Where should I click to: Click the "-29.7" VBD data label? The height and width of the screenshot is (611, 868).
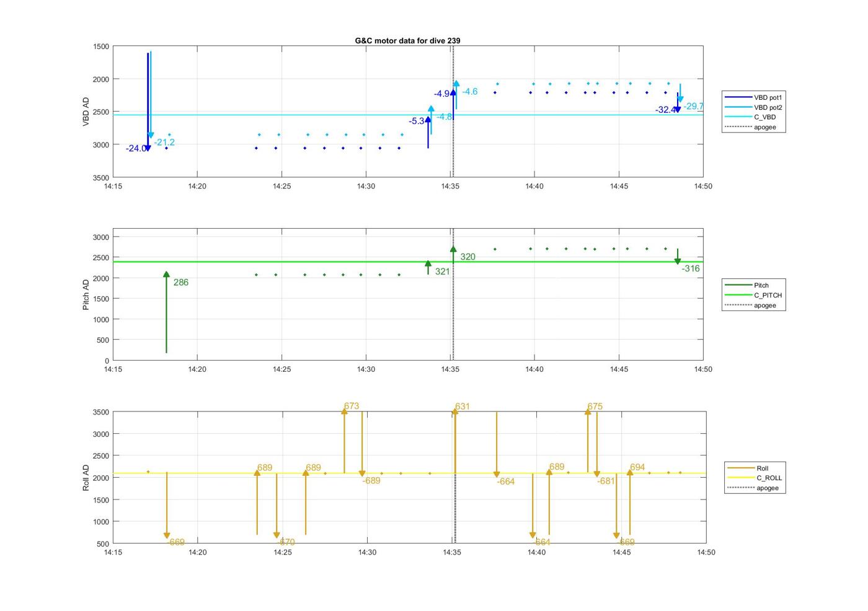coord(693,106)
